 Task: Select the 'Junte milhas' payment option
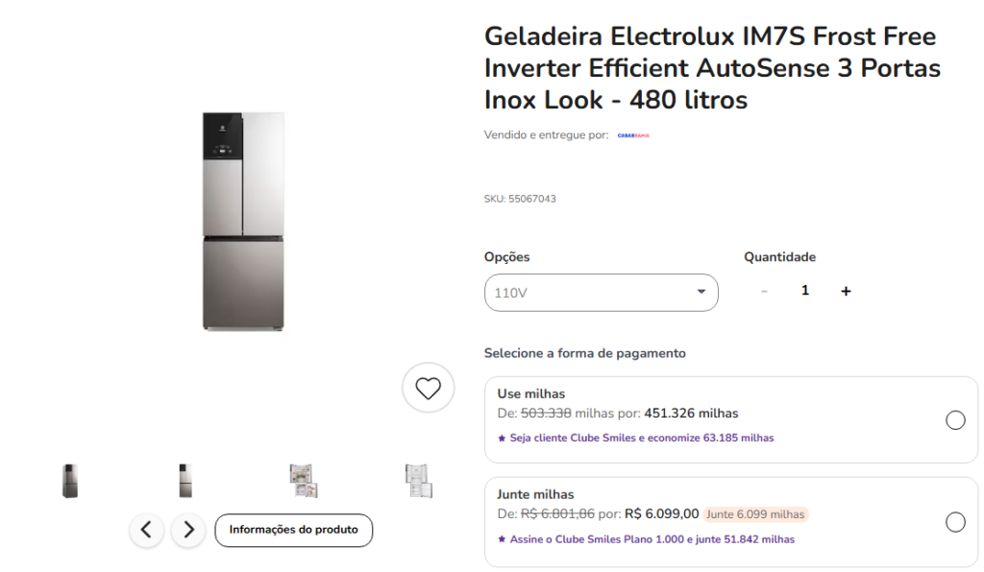pyautogui.click(x=955, y=521)
